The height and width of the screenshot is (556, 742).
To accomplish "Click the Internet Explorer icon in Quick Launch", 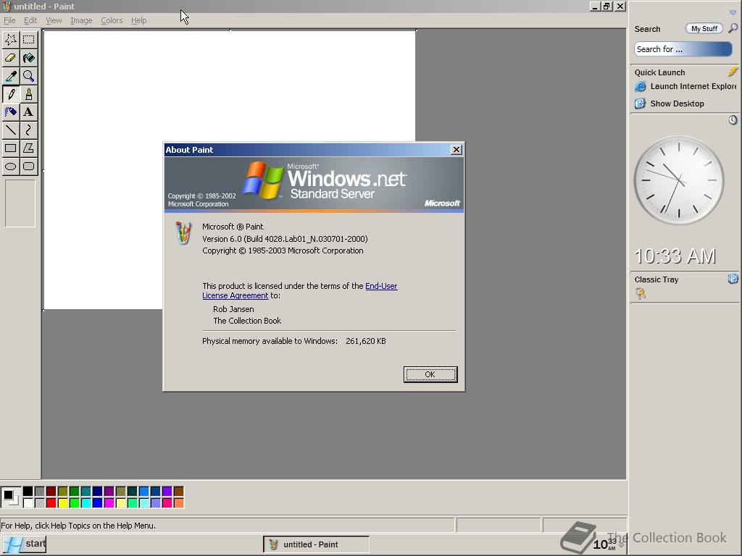I will (x=641, y=87).
